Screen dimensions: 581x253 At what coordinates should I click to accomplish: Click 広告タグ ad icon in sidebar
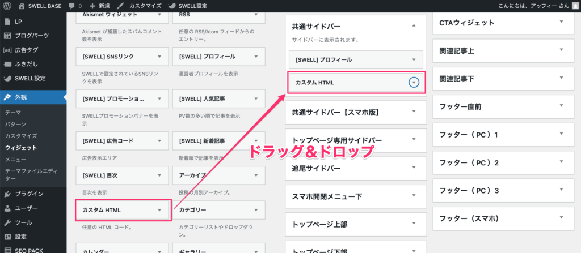coord(7,50)
